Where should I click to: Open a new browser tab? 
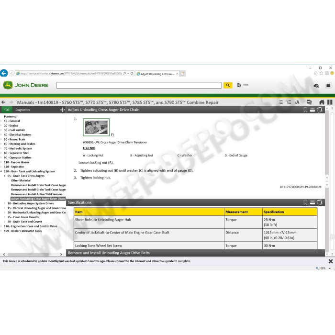(x=182, y=74)
